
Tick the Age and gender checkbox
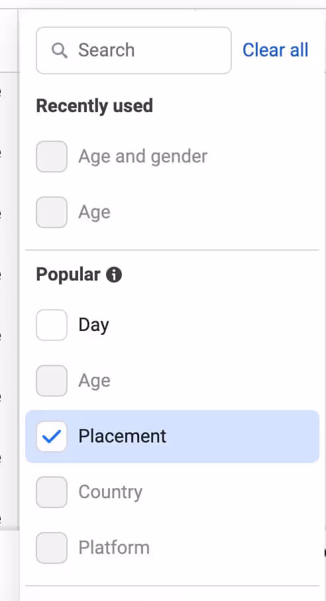[x=52, y=157]
